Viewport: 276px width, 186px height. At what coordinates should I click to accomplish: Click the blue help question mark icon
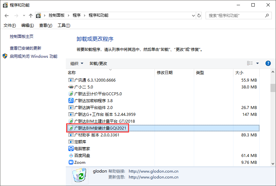pyautogui.click(x=268, y=63)
